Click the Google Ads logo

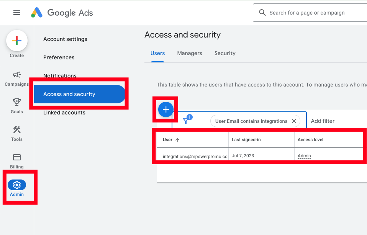point(62,13)
